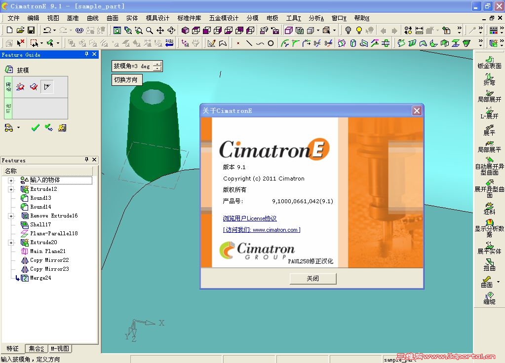Open the box selection mode dropdown
The image size is (505, 363).
pos(41,43)
